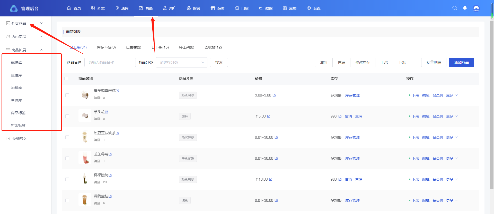The width and height of the screenshot is (494, 214).
Task: Click stock edit icon beside 998
Action: pos(340,116)
